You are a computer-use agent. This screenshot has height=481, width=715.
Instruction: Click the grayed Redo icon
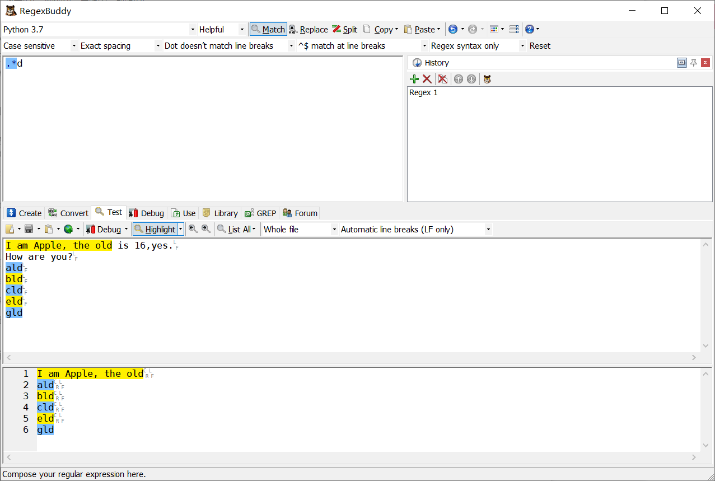pos(473,29)
